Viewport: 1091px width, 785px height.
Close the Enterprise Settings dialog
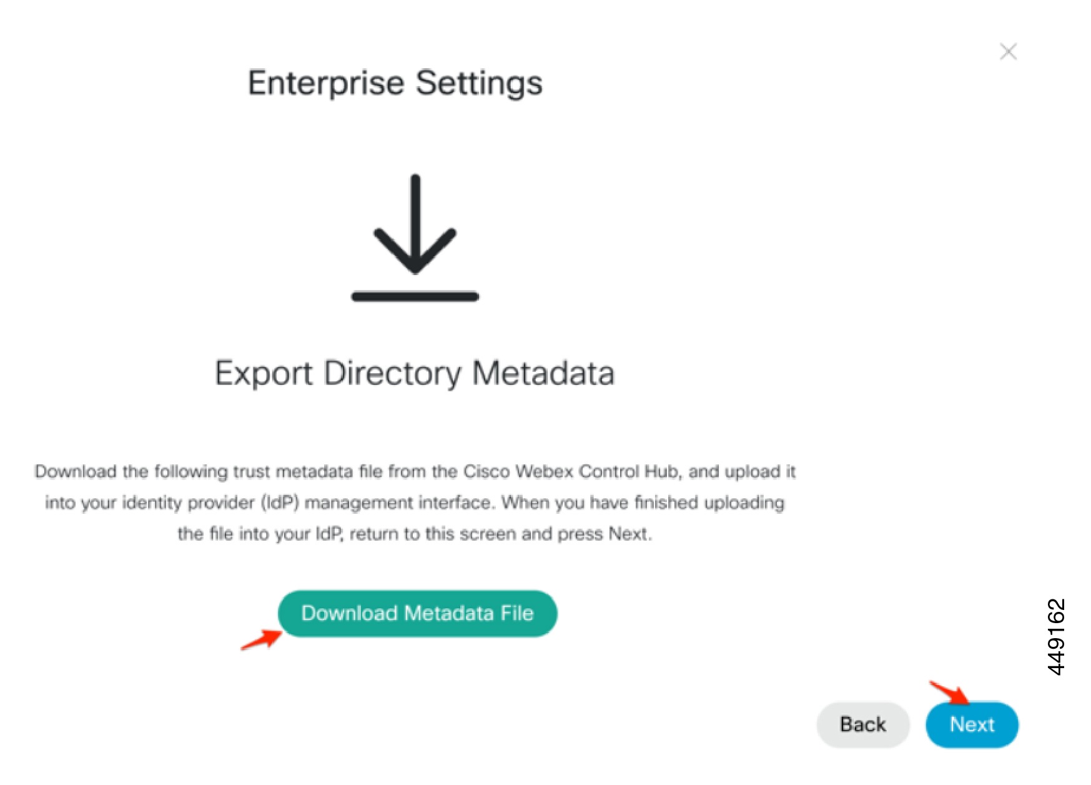pyautogui.click(x=1008, y=51)
